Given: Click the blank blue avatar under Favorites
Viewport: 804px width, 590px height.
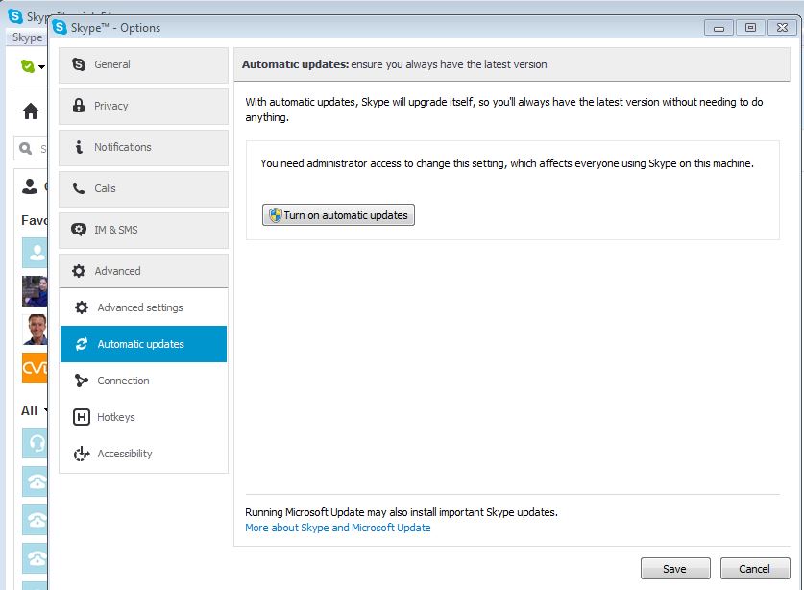Looking at the screenshot, I should point(35,253).
